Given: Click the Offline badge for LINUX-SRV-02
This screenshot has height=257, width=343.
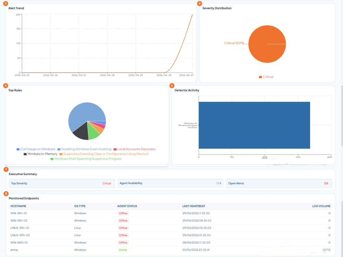Looking at the screenshot, I should click(123, 235).
